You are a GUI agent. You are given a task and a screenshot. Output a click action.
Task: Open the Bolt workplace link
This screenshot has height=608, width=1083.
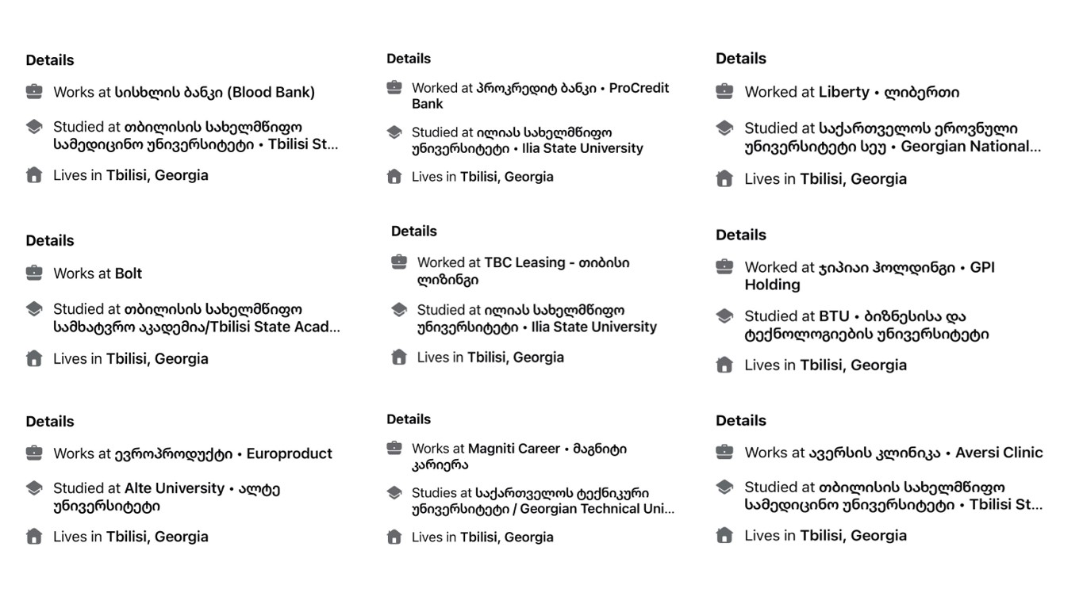pyautogui.click(x=129, y=273)
